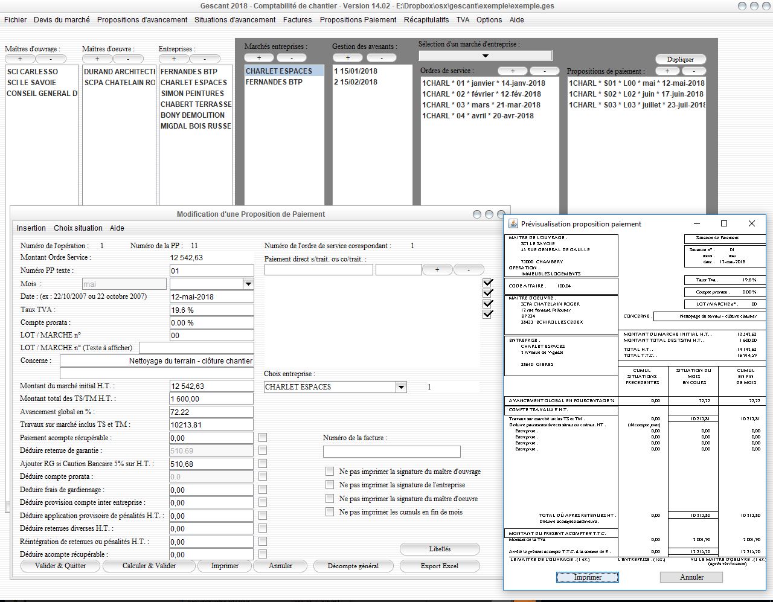773x602 pixels.
Task: Open the Récapitulatifs menu
Action: pyautogui.click(x=426, y=20)
